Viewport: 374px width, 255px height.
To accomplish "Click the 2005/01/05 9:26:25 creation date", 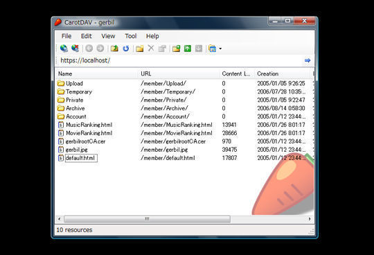I will (281, 83).
